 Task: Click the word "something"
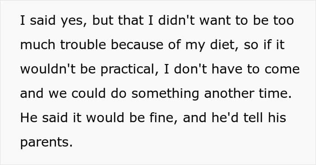coord(165,94)
